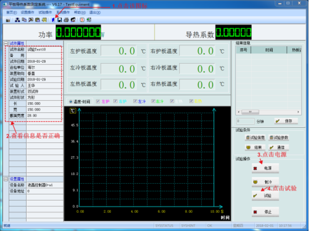Click the 左护板温度 reading field
Image resolution: width=309 pixels, height=231 pixels.
[x=118, y=51]
